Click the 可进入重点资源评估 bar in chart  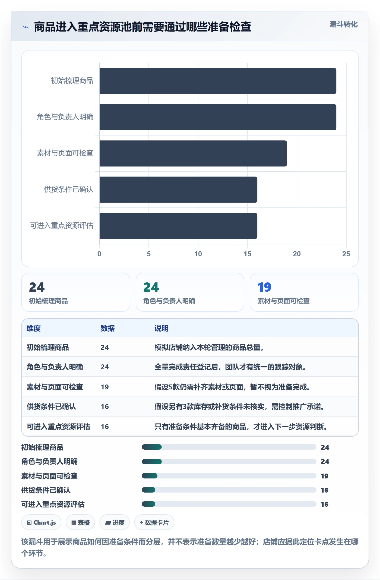[x=178, y=226]
